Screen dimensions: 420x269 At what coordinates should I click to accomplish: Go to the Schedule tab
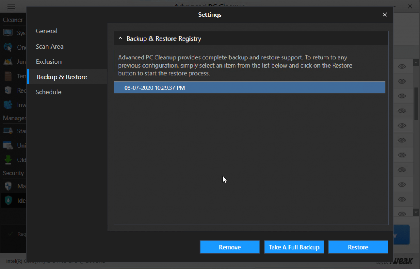point(48,92)
